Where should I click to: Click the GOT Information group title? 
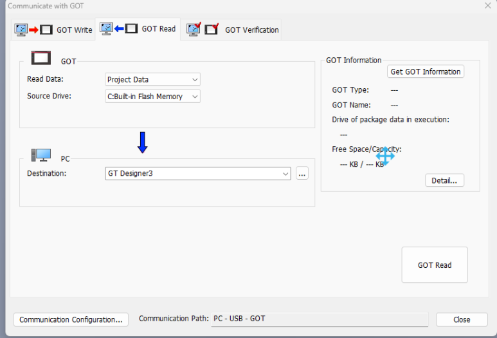click(354, 61)
